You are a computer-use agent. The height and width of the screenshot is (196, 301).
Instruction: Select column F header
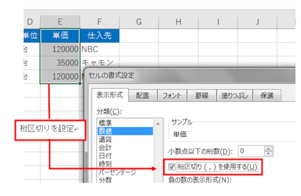point(99,22)
